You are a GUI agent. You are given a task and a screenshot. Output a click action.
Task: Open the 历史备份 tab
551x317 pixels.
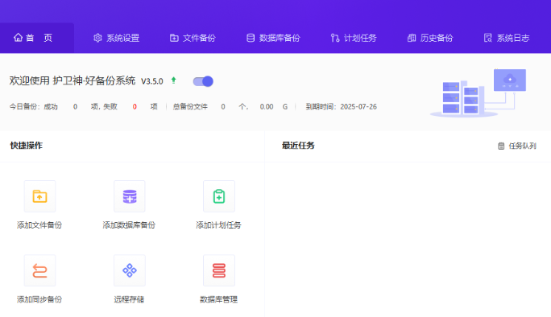(x=430, y=38)
